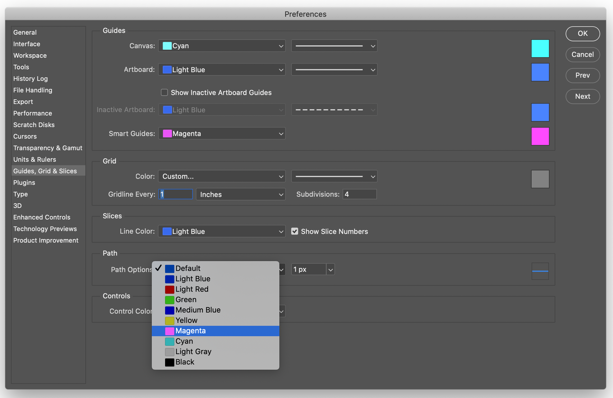613x398 pixels.
Task: Click the Cyan canvas guide color swatch
Action: (540, 46)
